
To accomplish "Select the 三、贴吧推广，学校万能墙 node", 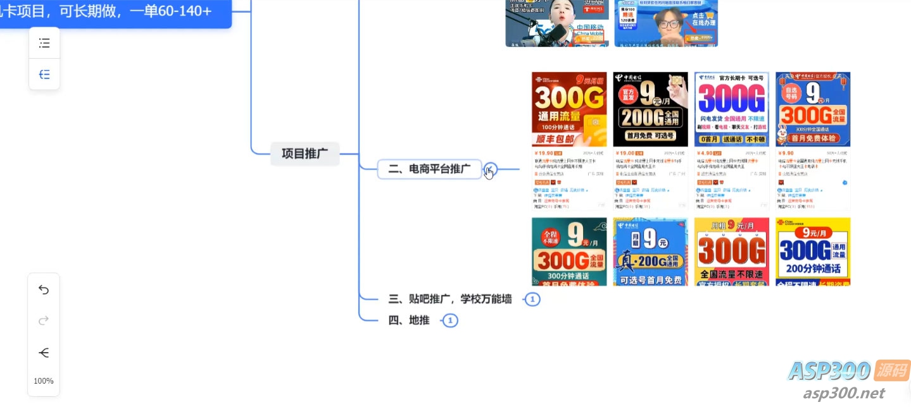I will click(450, 299).
